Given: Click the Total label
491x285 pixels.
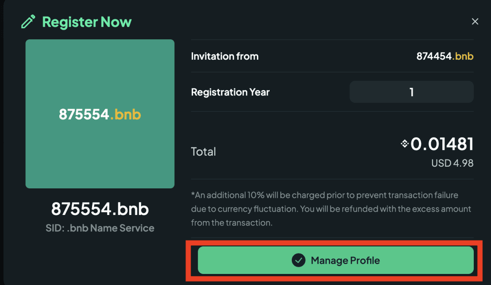Looking at the screenshot, I should pyautogui.click(x=203, y=152).
